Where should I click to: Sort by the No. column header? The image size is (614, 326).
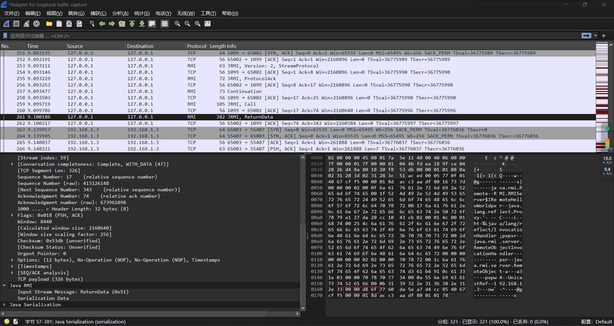point(13,46)
